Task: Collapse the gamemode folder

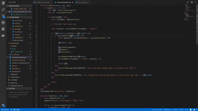Action: click(19, 43)
